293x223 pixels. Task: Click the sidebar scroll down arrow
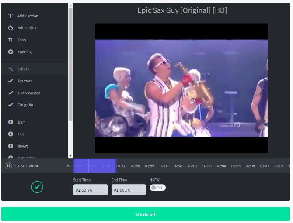(70, 156)
